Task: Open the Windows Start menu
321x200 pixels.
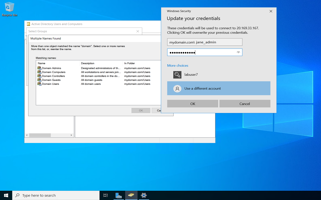Action: click(x=6, y=195)
